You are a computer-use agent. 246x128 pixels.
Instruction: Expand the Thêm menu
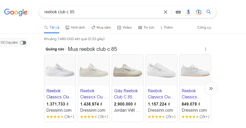(x=167, y=28)
